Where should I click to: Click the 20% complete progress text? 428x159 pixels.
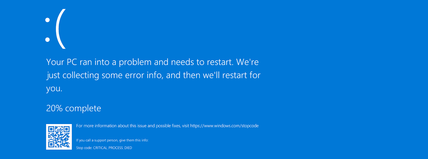point(74,108)
